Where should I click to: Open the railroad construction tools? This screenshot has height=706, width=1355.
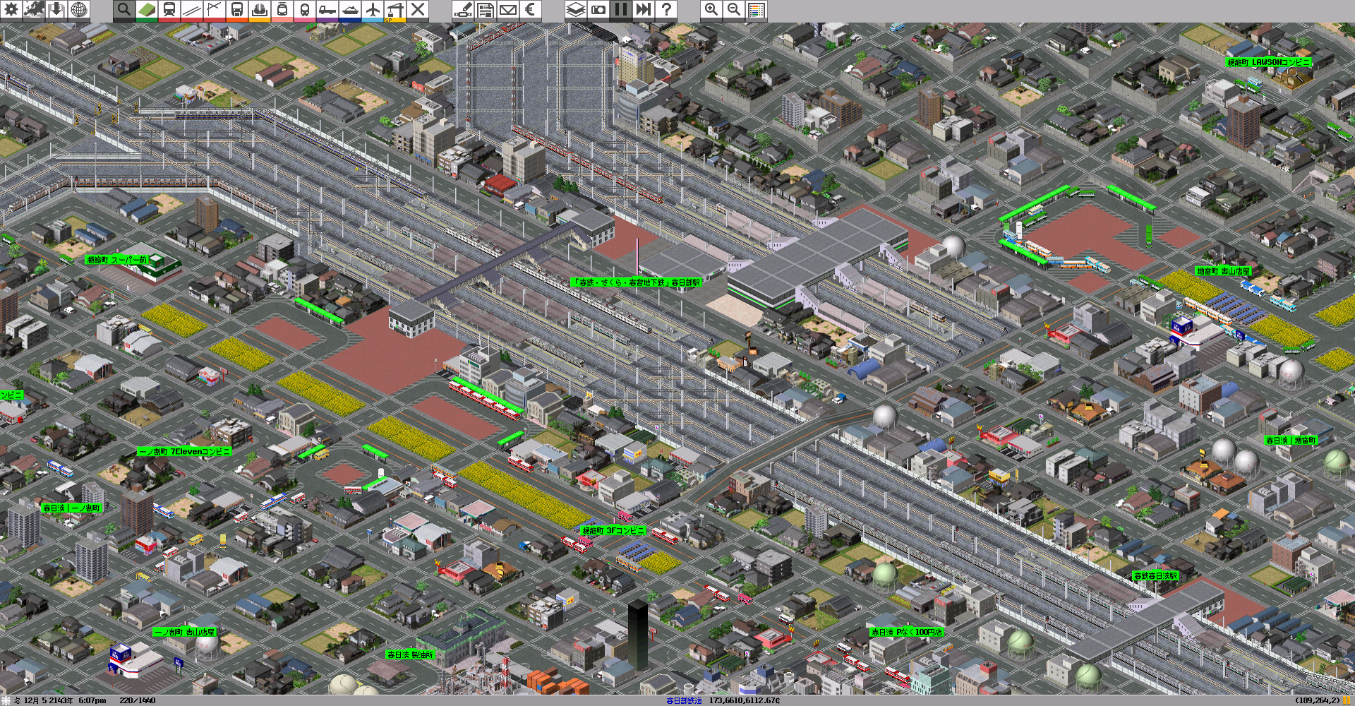(x=169, y=9)
